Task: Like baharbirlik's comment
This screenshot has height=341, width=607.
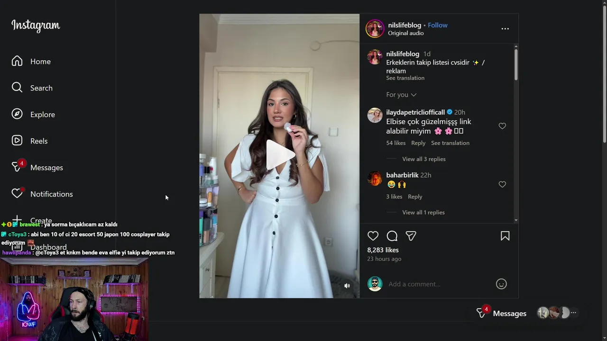Action: pos(502,184)
